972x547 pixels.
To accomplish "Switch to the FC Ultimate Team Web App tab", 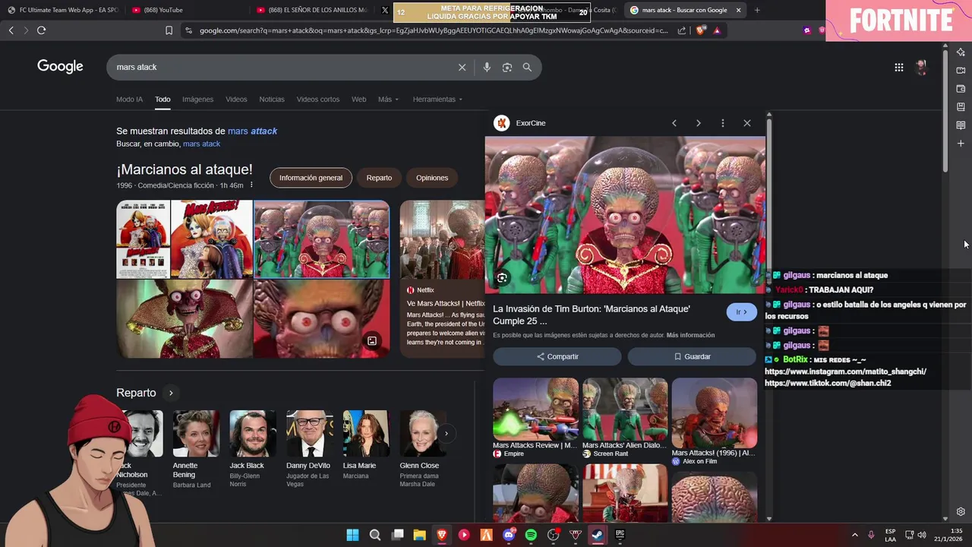I will 63,10.
